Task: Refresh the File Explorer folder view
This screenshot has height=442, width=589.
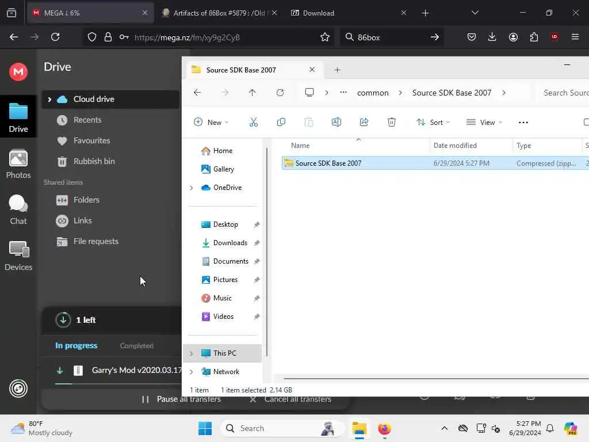Action: [280, 93]
